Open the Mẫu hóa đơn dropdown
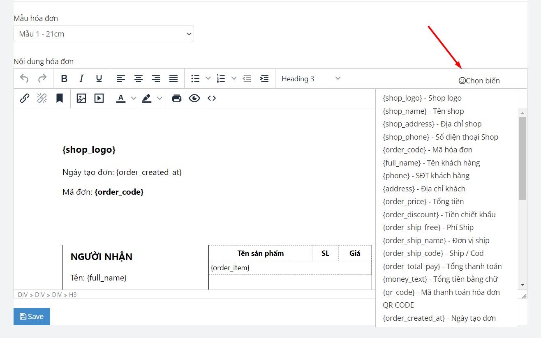 tap(104, 34)
